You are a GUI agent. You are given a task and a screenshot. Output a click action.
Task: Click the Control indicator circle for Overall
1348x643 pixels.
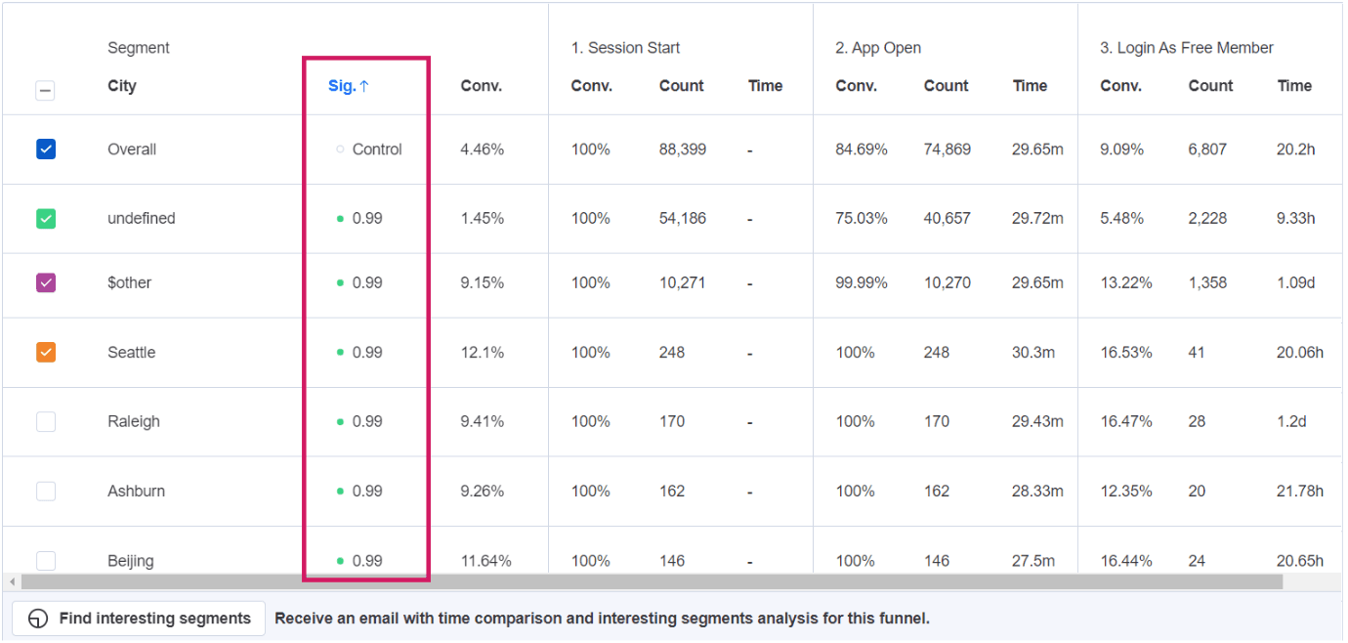click(x=340, y=150)
